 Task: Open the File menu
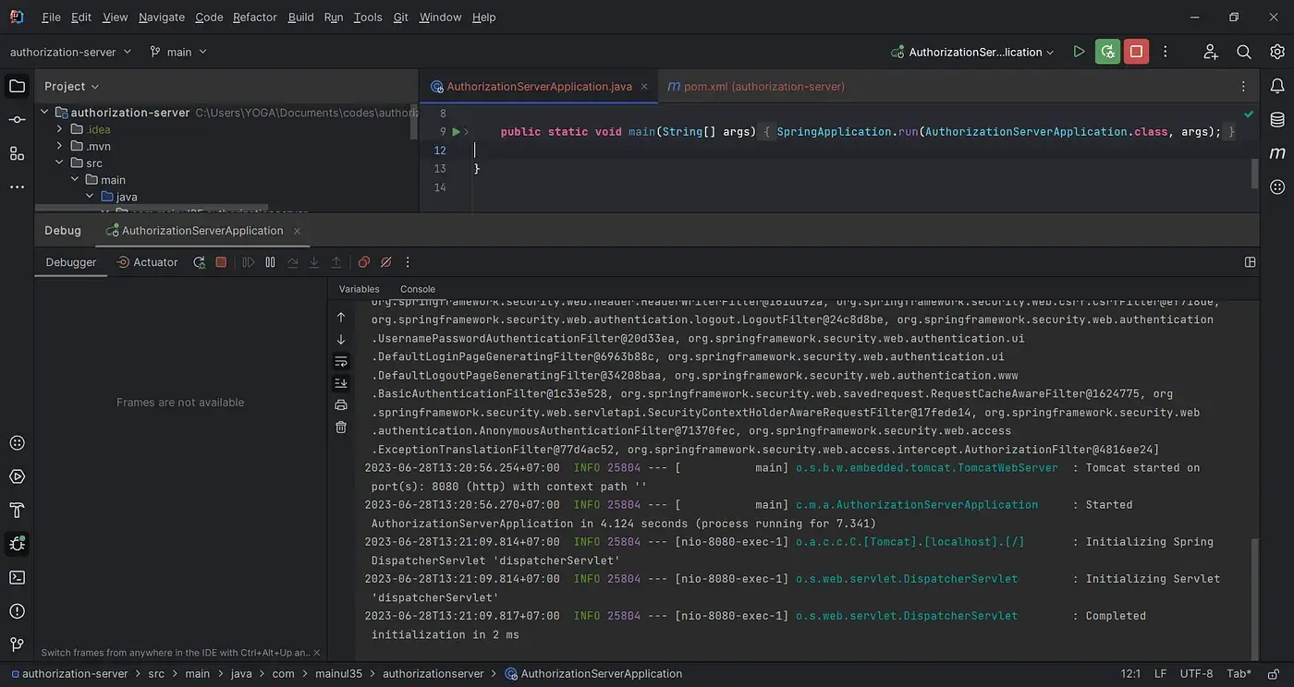click(x=51, y=17)
